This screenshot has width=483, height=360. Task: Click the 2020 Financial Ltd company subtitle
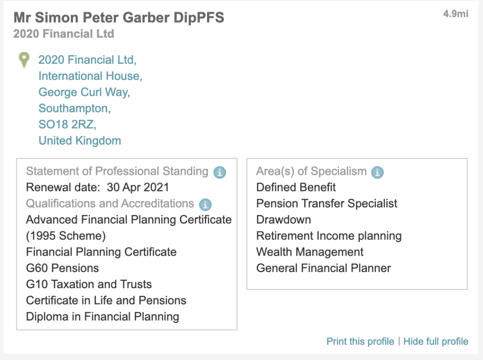click(64, 34)
